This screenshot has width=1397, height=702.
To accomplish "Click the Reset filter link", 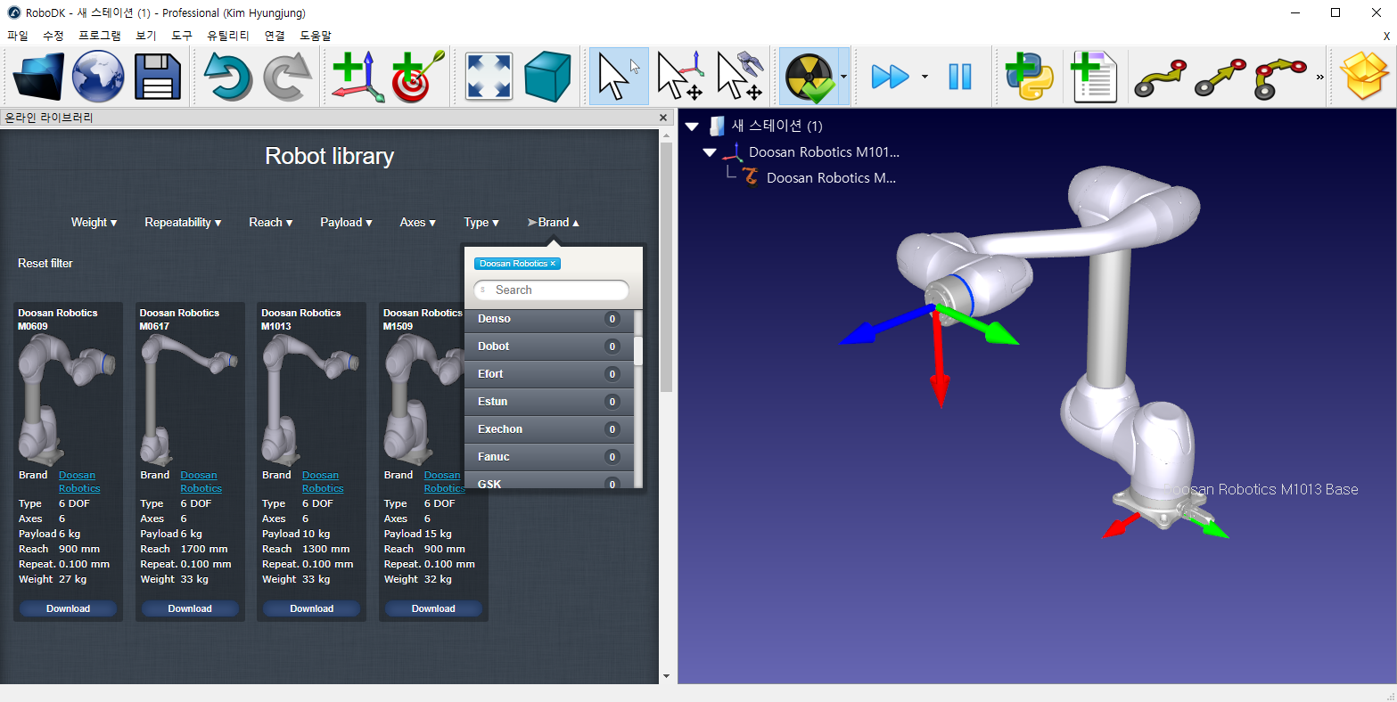I will click(x=45, y=264).
